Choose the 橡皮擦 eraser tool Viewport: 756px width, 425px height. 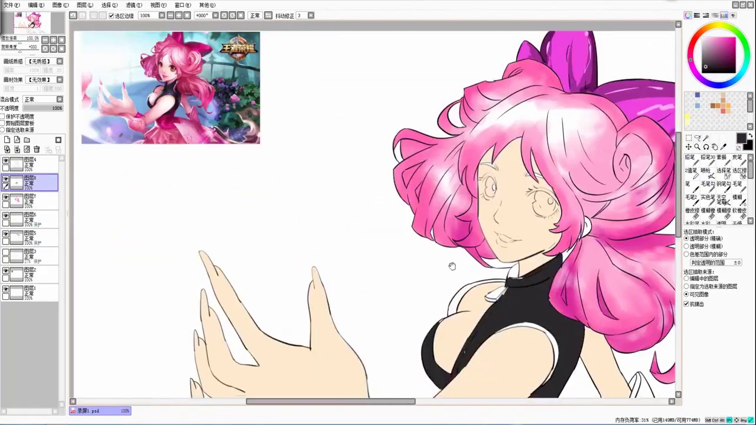click(692, 214)
